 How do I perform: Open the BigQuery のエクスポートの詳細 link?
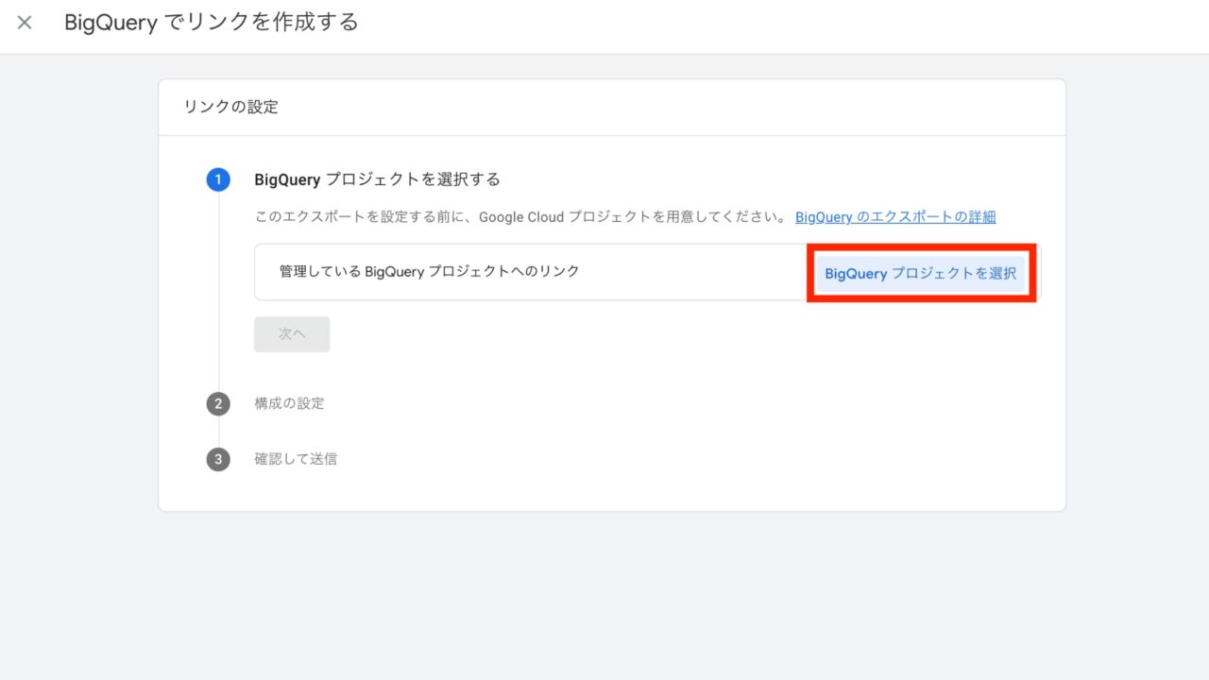click(894, 217)
